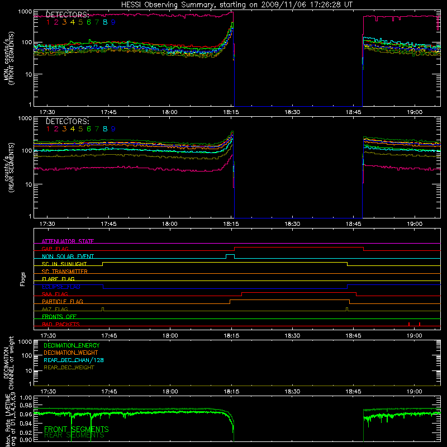The height and width of the screenshot is (447, 447).
Task: Click the rear segments y-axis title
Action: point(9,168)
